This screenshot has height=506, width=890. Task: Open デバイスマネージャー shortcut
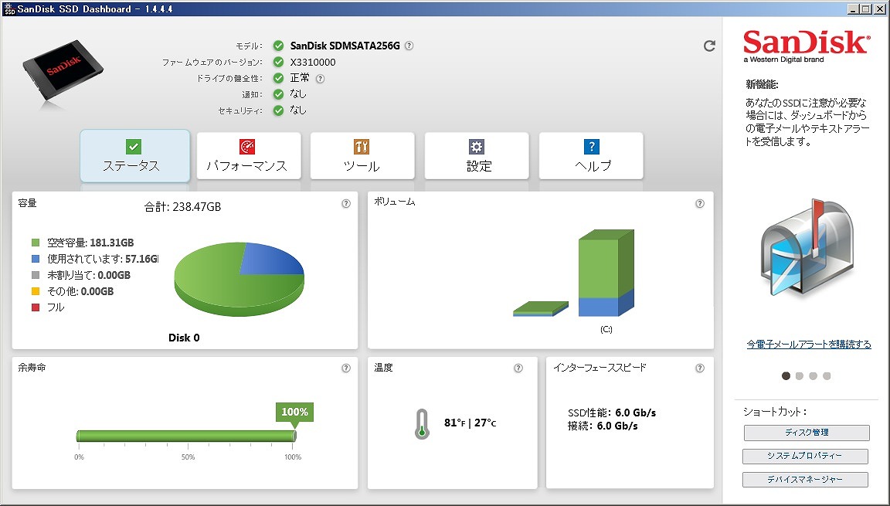tap(806, 479)
